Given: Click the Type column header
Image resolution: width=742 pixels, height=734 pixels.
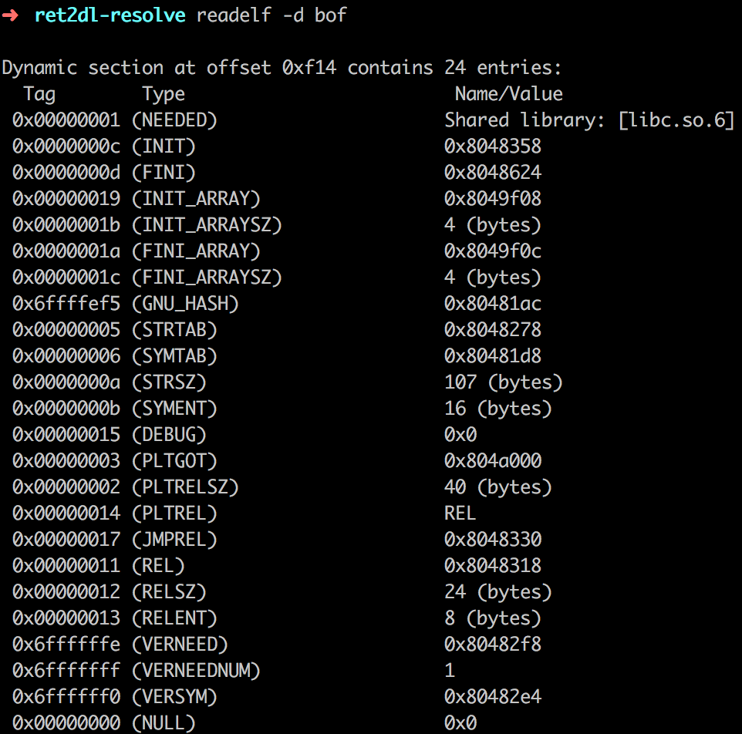Looking at the screenshot, I should (164, 94).
